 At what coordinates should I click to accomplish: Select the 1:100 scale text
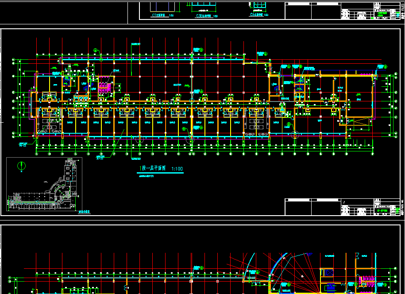click(x=176, y=168)
